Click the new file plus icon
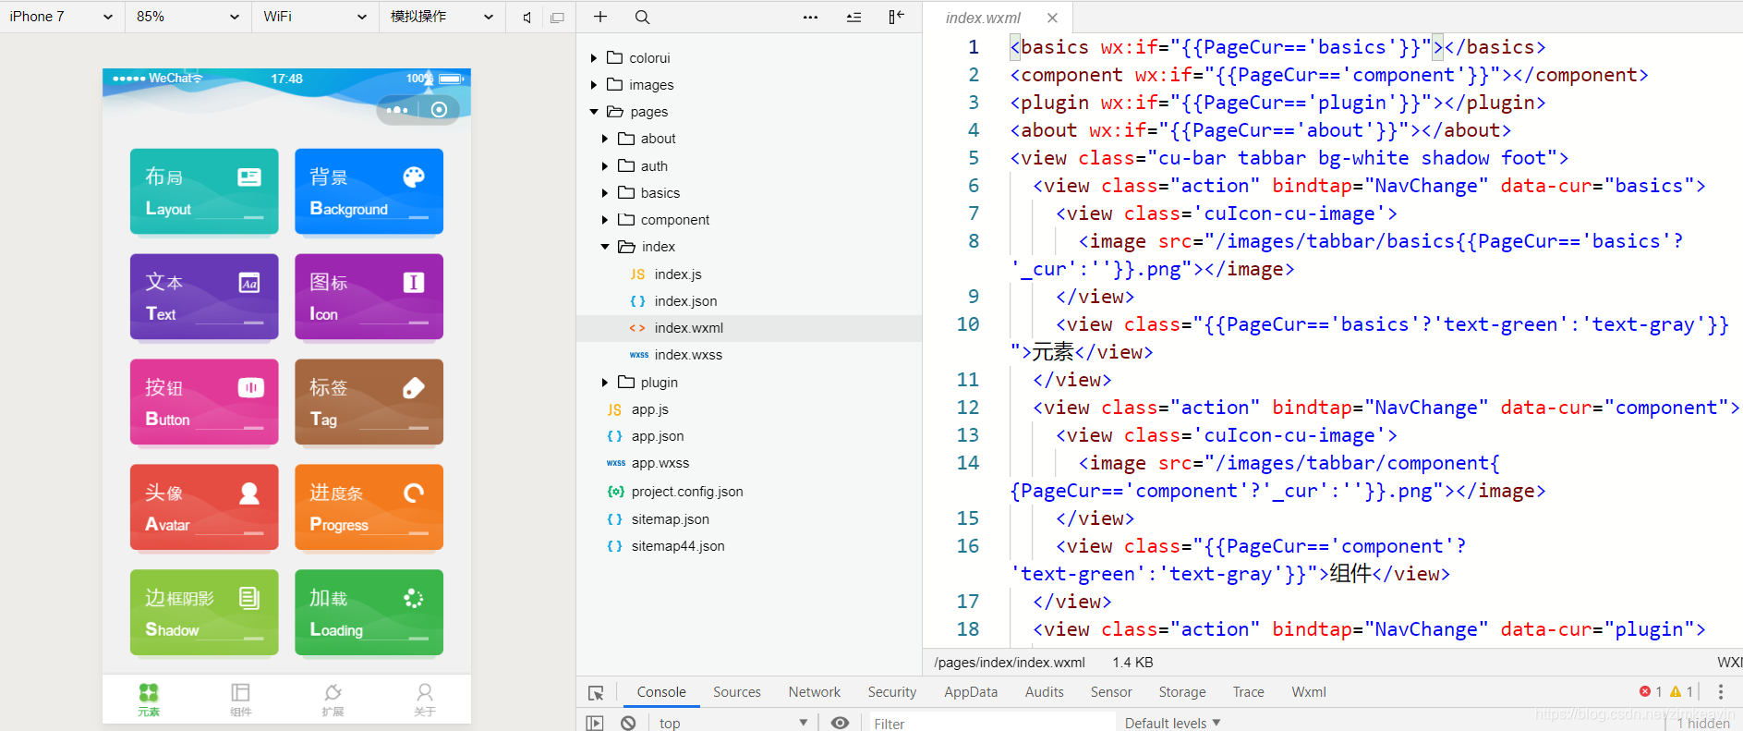 600,17
